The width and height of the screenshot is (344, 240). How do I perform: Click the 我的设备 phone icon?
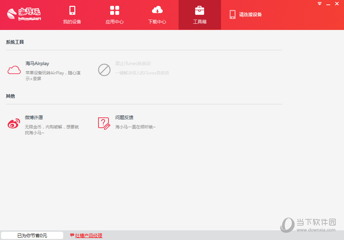pyautogui.click(x=72, y=10)
